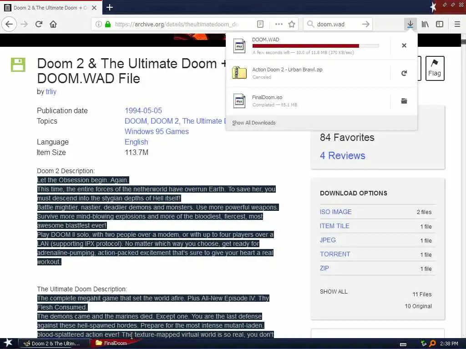The width and height of the screenshot is (466, 349).
Task: Click SHOW ALL download files
Action: click(x=334, y=291)
